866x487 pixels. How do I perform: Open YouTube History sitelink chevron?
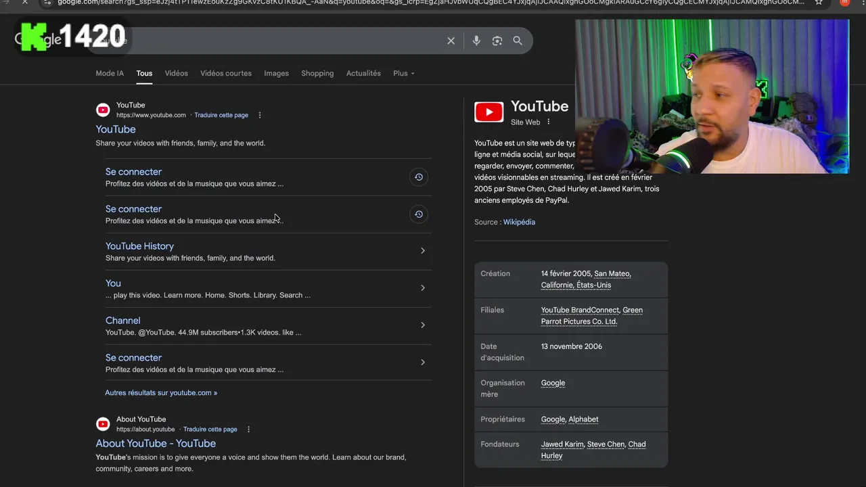click(x=423, y=251)
